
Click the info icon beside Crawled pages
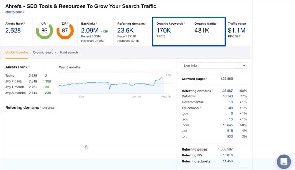pos(207,78)
